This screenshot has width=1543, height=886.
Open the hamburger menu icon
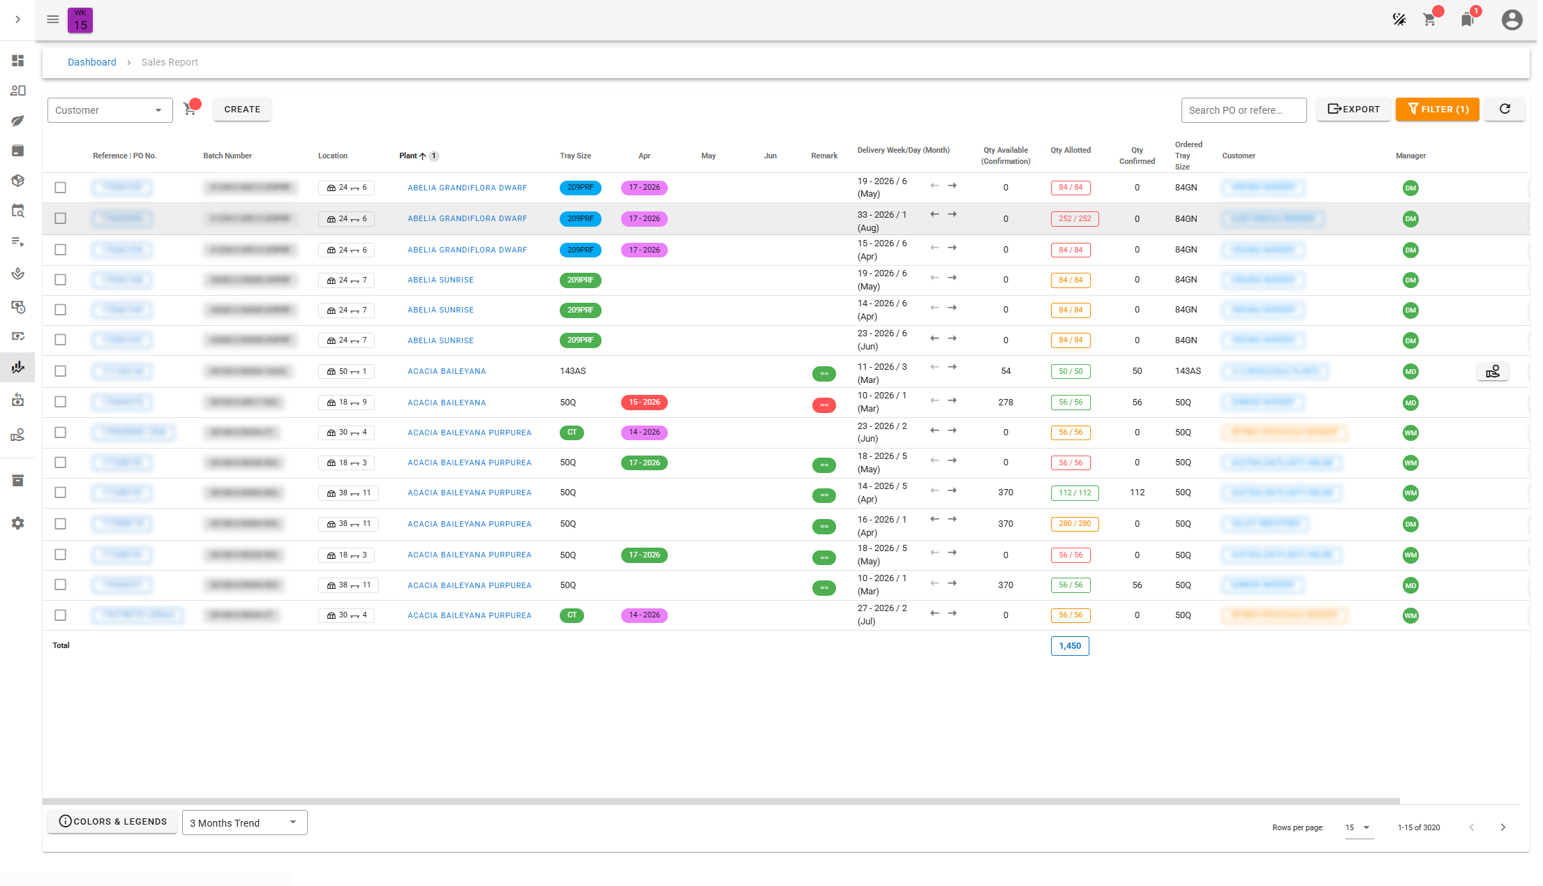(x=52, y=20)
